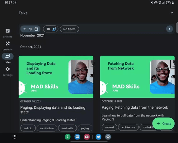
Task: Select architecture tag on Fetching data card
Action: pos(128,127)
